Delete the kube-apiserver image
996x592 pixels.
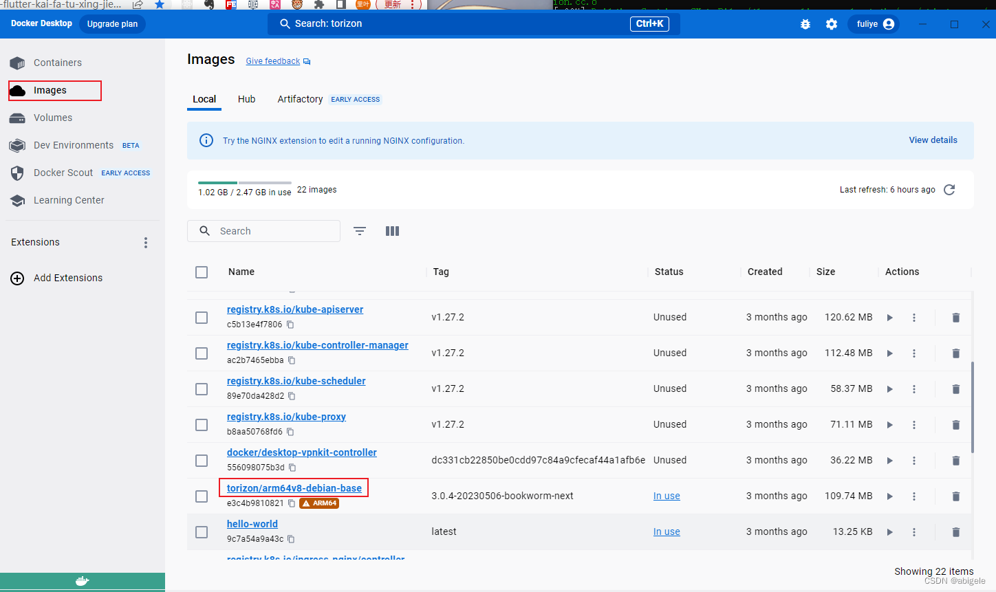coord(955,318)
